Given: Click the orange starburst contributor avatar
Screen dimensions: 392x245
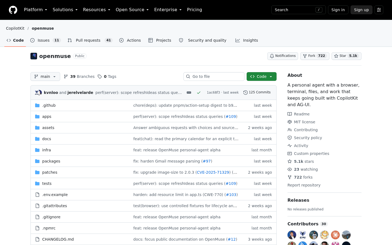Looking at the screenshot, I should [335, 235].
